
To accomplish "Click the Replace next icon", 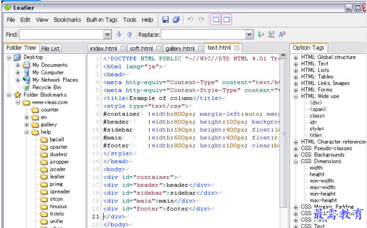I will 260,35.
